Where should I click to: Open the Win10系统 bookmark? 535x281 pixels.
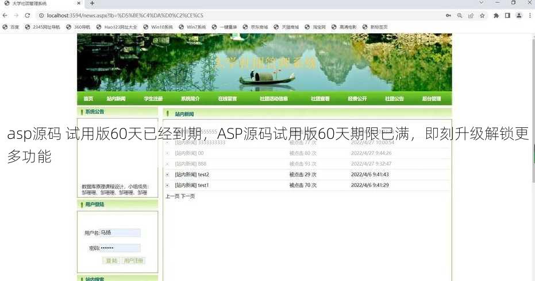(158, 27)
